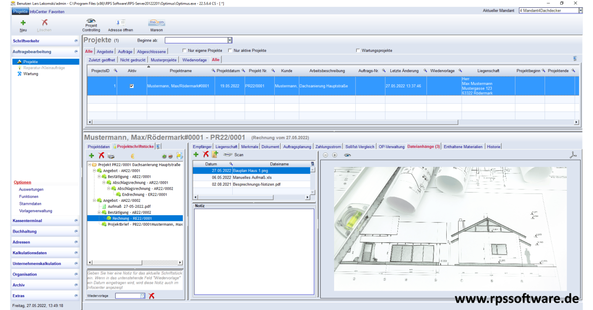The height and width of the screenshot is (310, 593).
Task: Uncheck the Aktiv checkbox in project row
Action: [x=131, y=86]
